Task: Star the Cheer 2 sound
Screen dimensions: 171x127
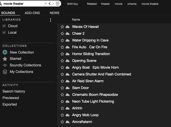Action: click(62, 33)
